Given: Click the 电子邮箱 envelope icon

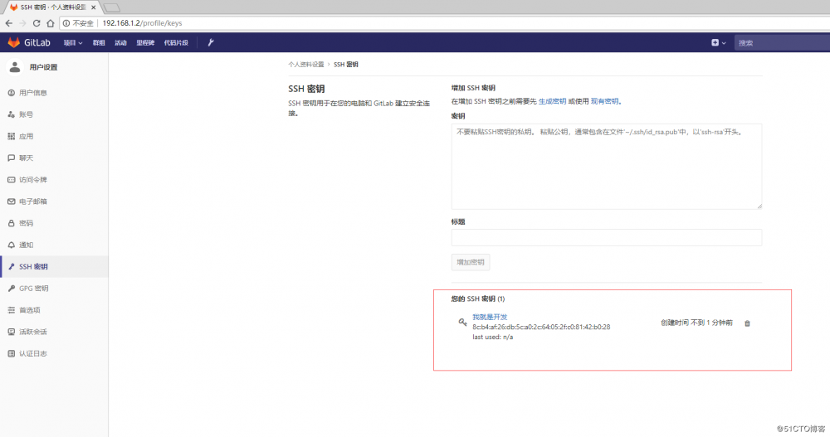Looking at the screenshot, I should click(11, 202).
